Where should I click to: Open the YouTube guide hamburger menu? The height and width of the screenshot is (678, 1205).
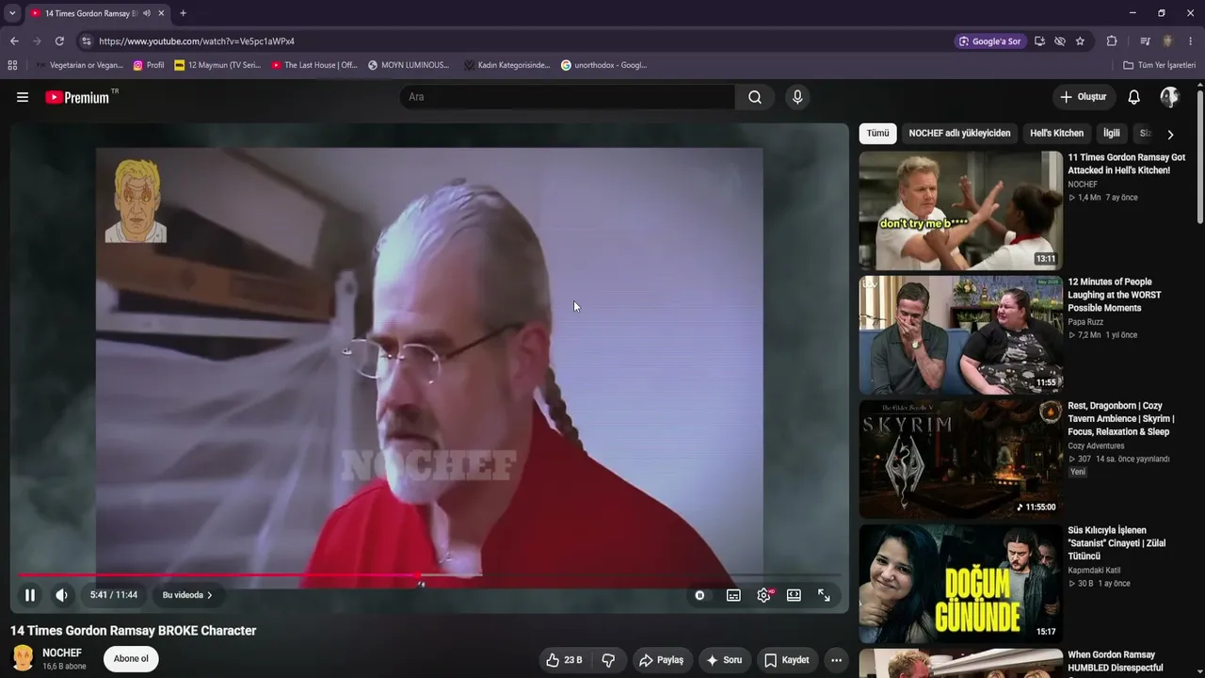click(x=23, y=97)
